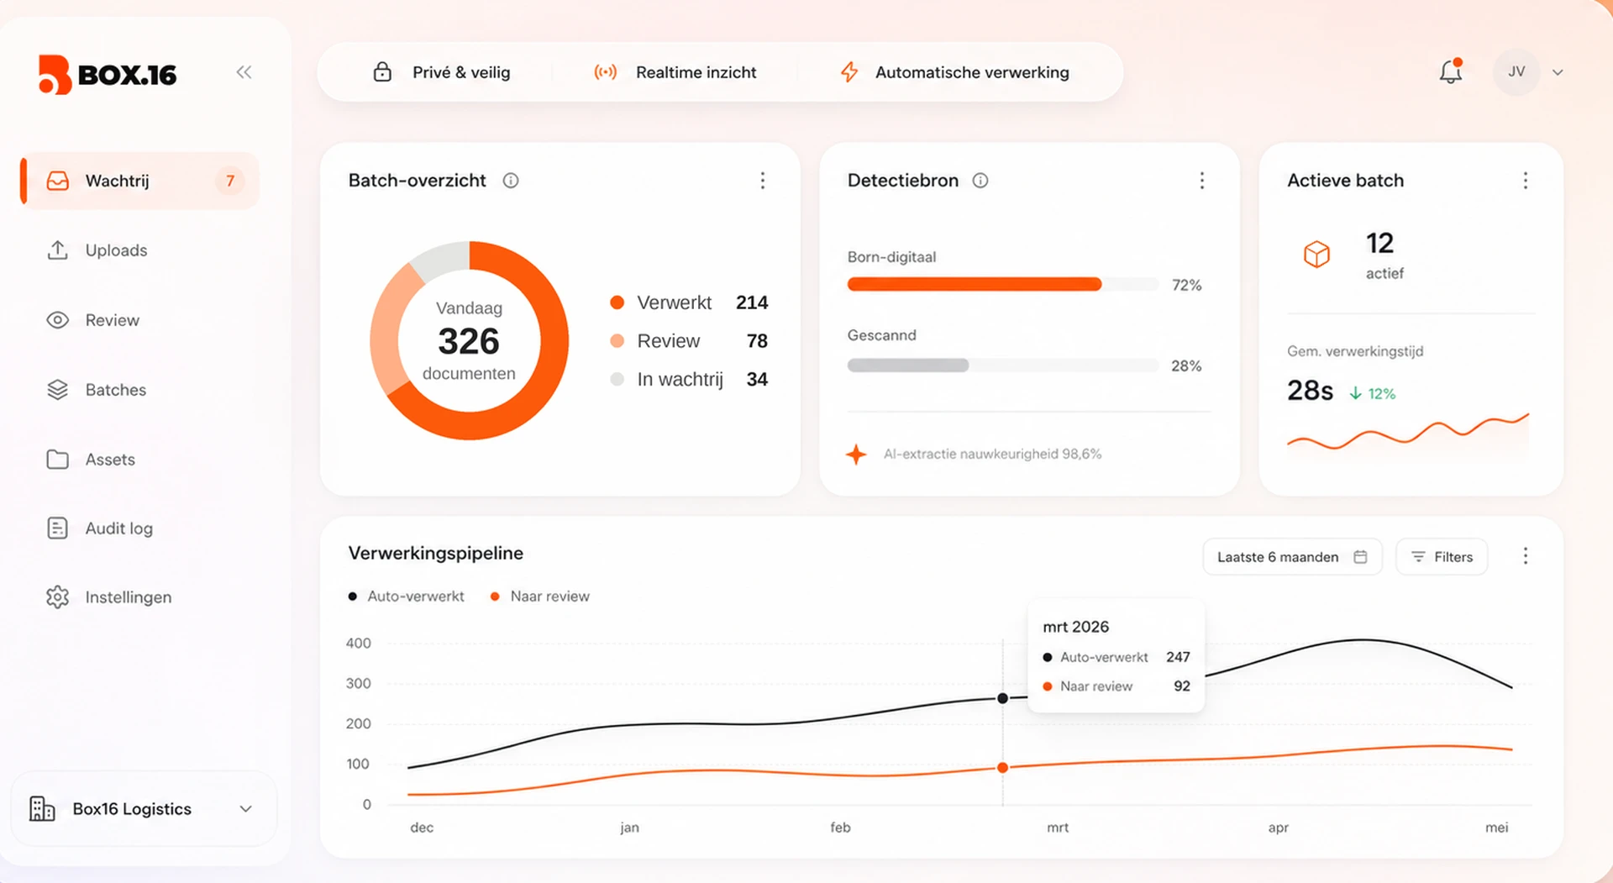Click the orange cube icon in Actieve batch

1316,254
